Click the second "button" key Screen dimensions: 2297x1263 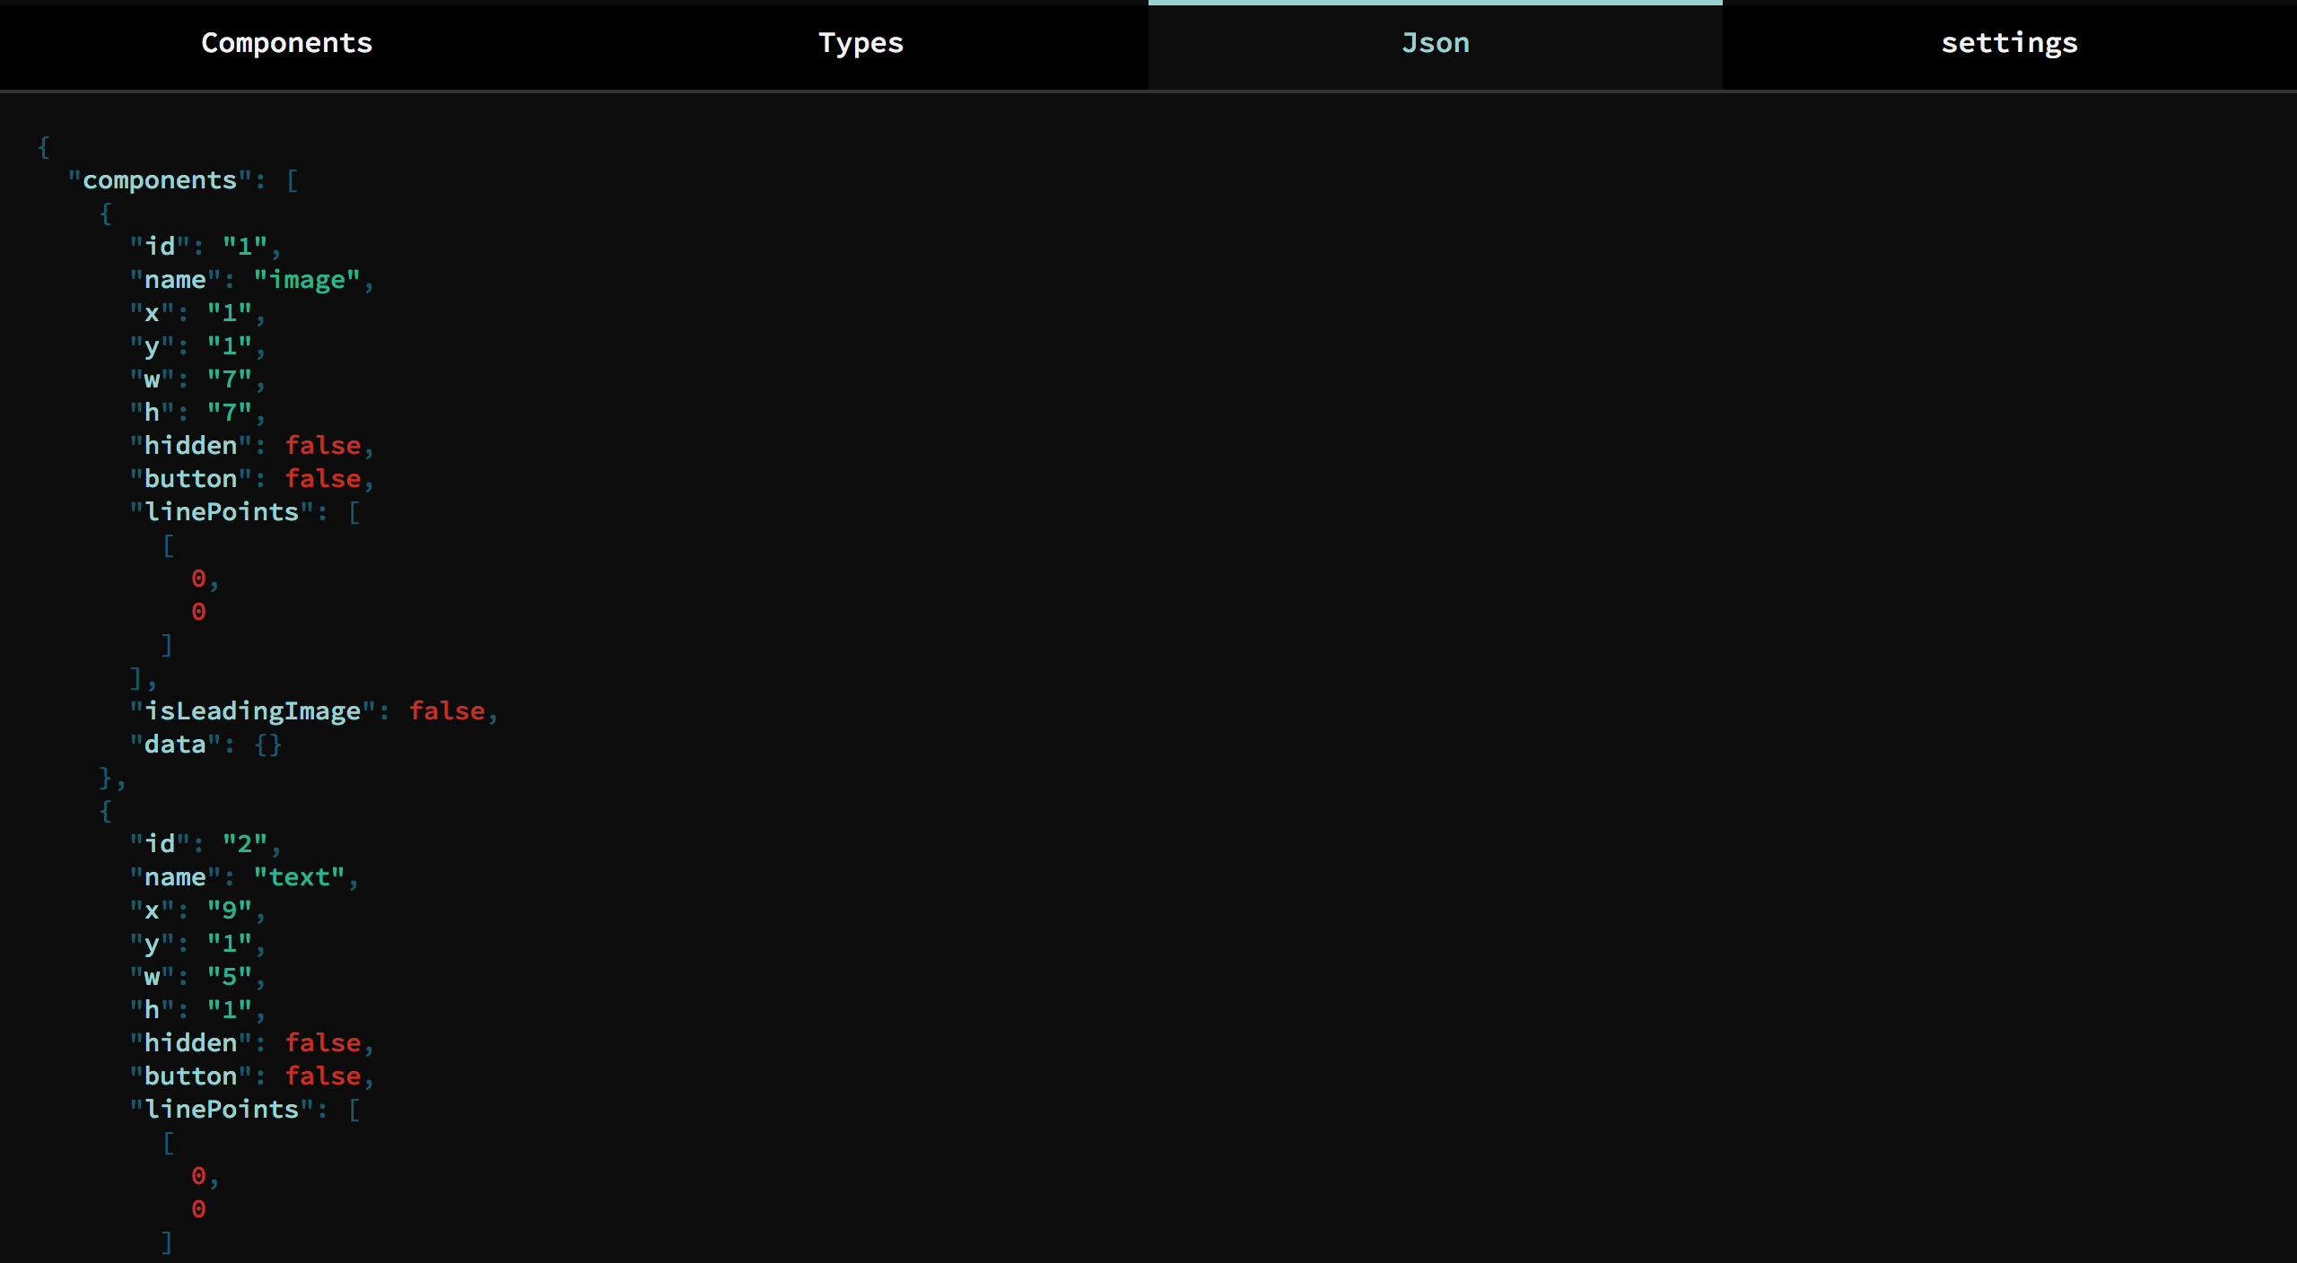click(190, 1076)
